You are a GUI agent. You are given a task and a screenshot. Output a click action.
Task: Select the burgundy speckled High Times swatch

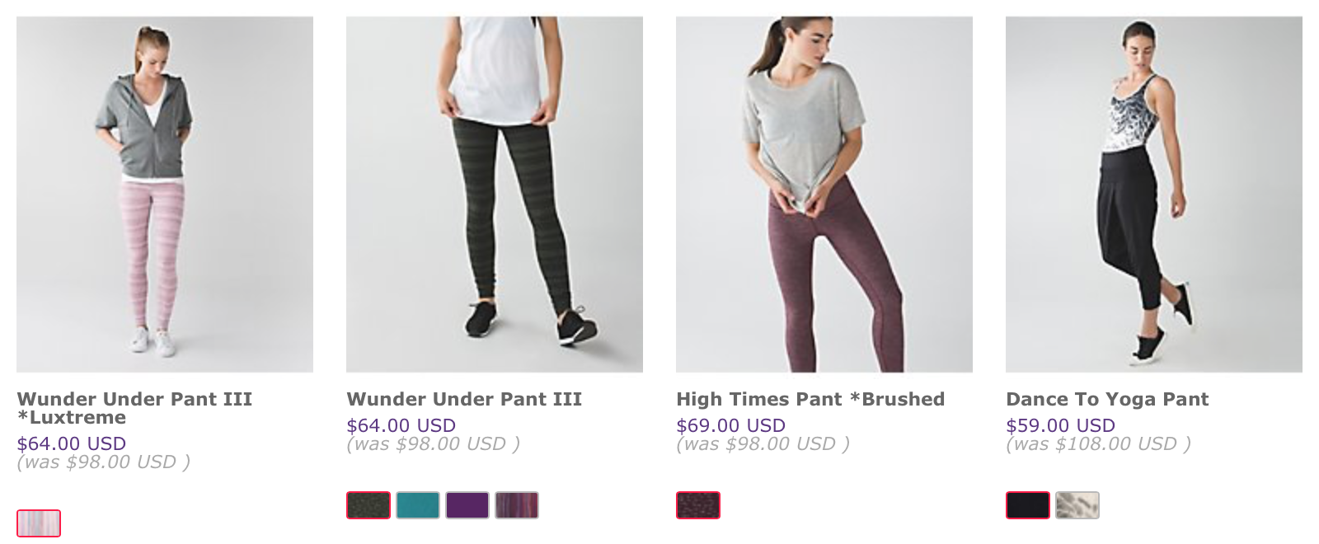pyautogui.click(x=698, y=505)
